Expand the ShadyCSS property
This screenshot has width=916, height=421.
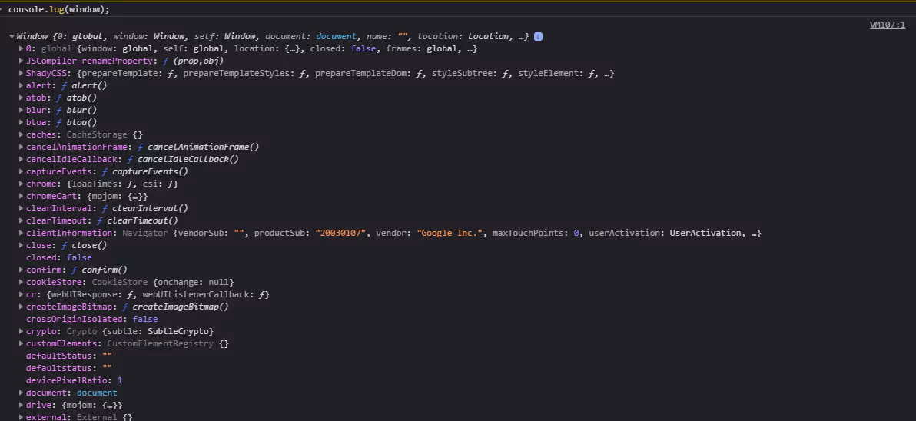21,74
